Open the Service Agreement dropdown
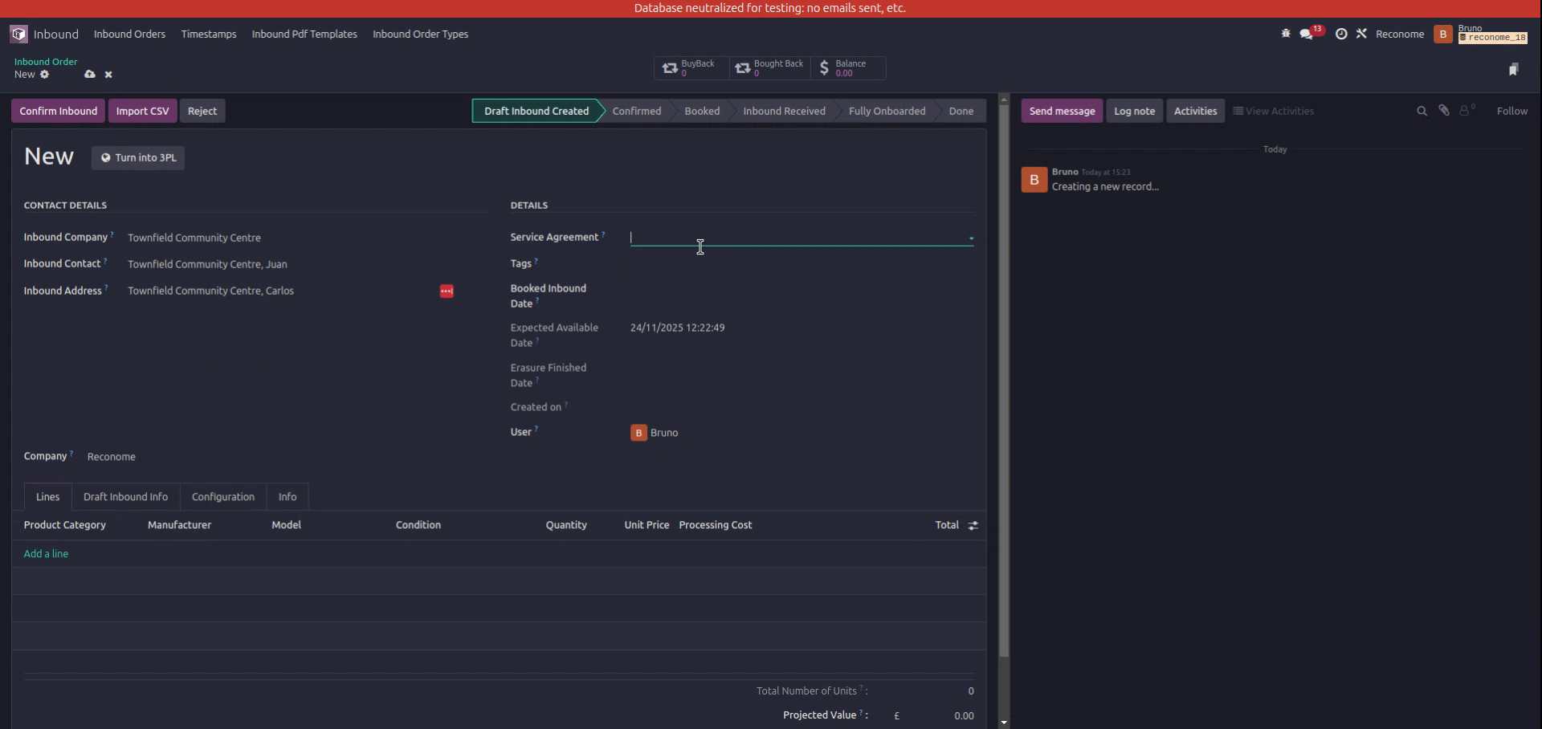The width and height of the screenshot is (1542, 729). click(970, 238)
